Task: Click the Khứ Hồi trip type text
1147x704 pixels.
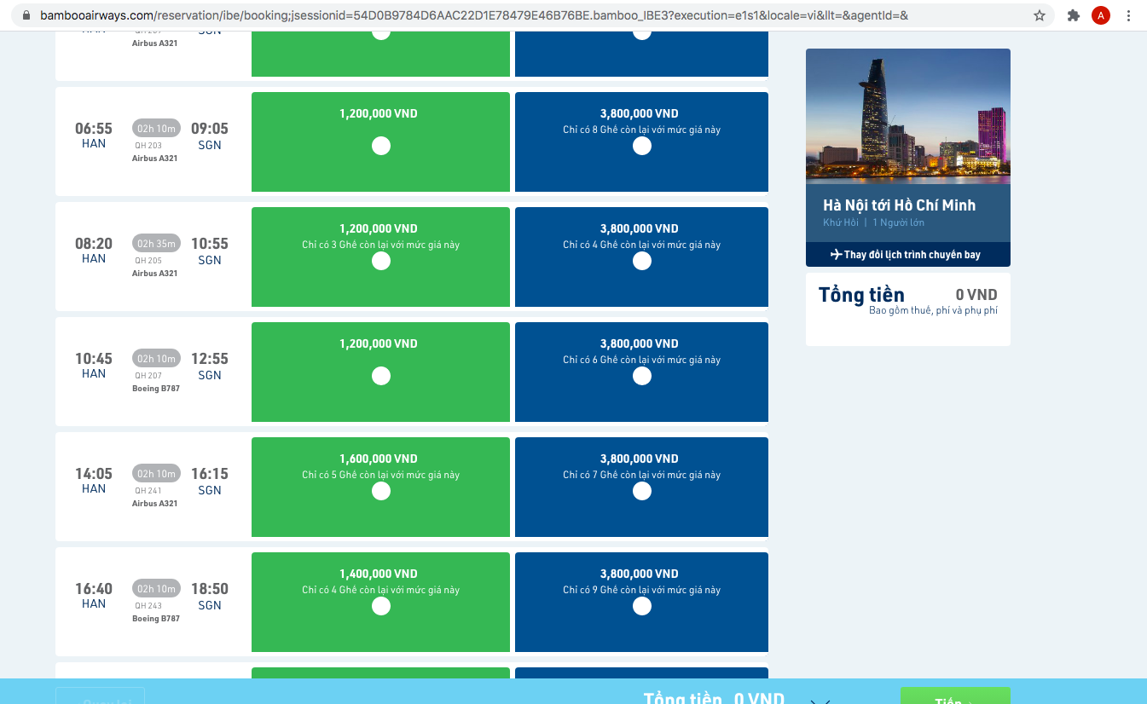Action: tap(841, 222)
